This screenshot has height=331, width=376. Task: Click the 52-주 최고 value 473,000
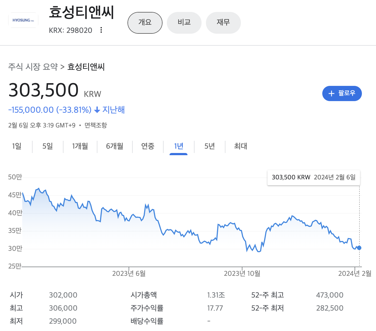(x=330, y=295)
